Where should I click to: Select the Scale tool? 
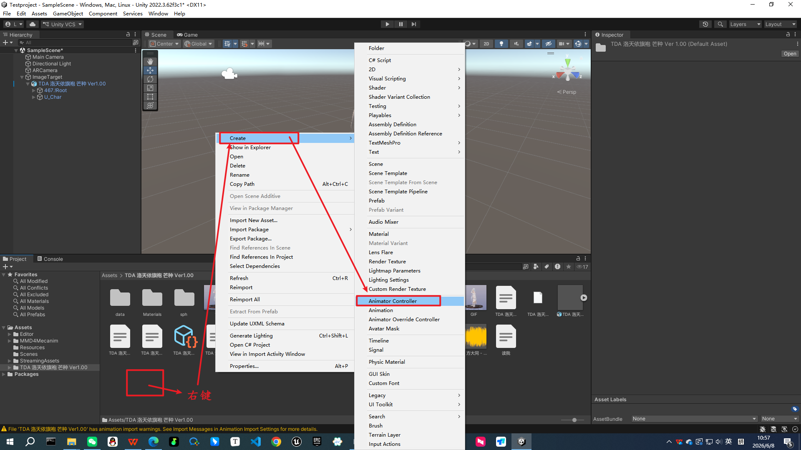click(150, 88)
